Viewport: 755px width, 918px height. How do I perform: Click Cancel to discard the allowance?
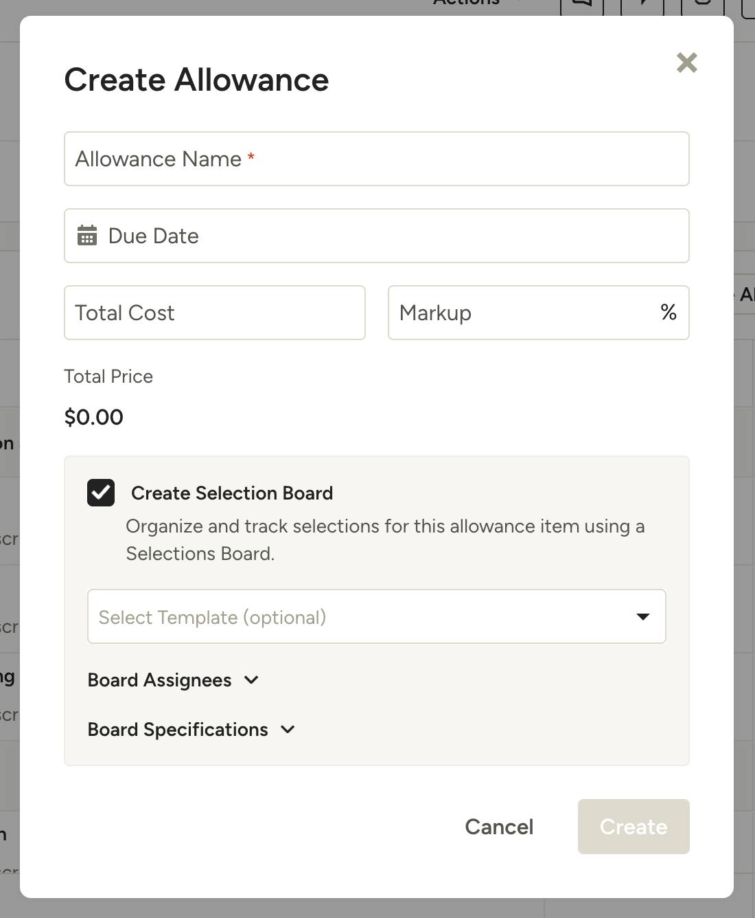[x=499, y=827]
